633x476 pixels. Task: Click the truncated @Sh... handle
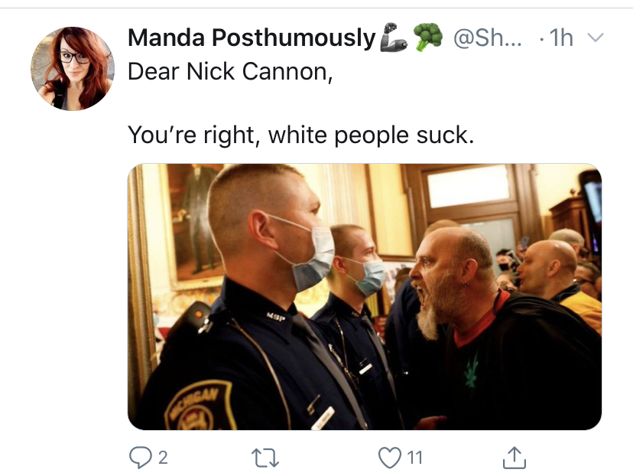[x=488, y=37]
